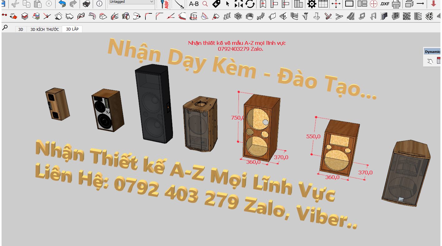The width and height of the screenshot is (442, 246).
Task: Click the 750,0 height dimension label
Action: 238,118
